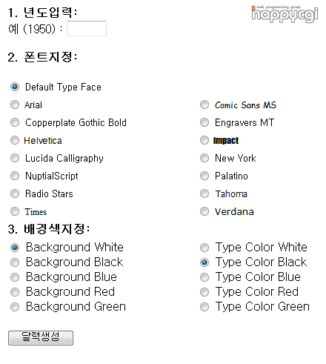Select the Impact font radio
This screenshot has height=364, width=326.
[204, 140]
